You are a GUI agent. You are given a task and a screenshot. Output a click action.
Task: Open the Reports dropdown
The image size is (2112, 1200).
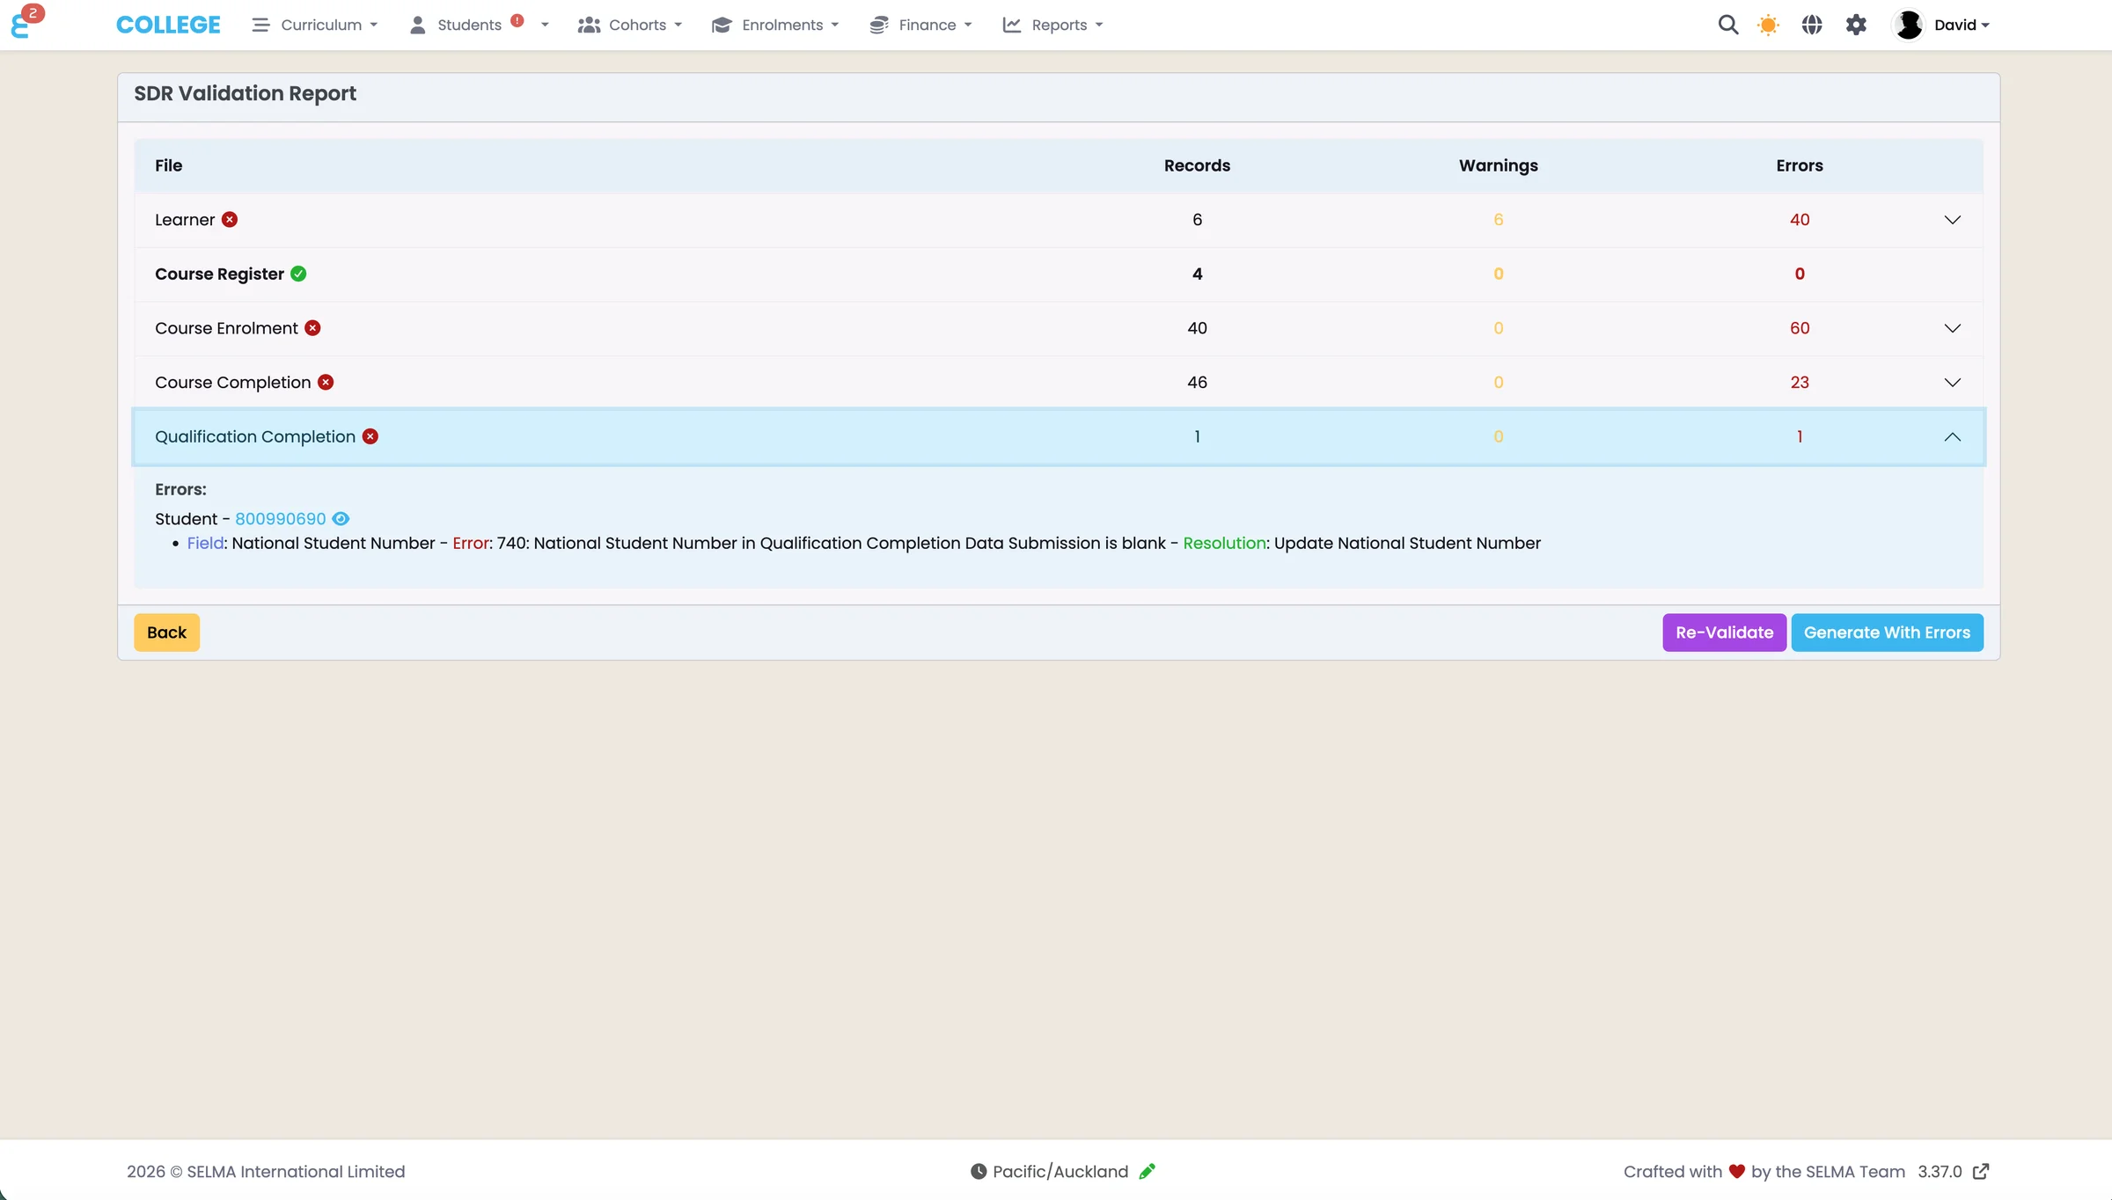pos(1052,25)
